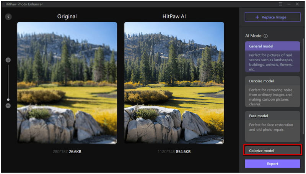Click the back arrow button

pos(8,17)
